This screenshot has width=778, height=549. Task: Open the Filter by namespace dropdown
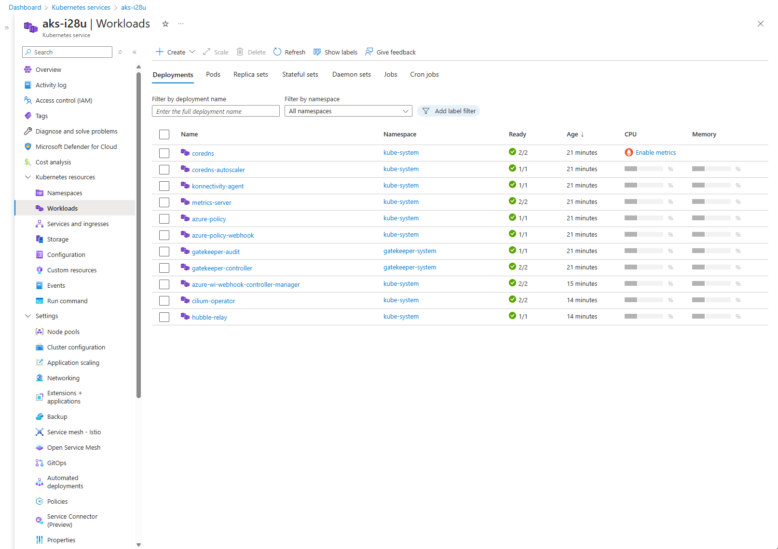(x=348, y=111)
